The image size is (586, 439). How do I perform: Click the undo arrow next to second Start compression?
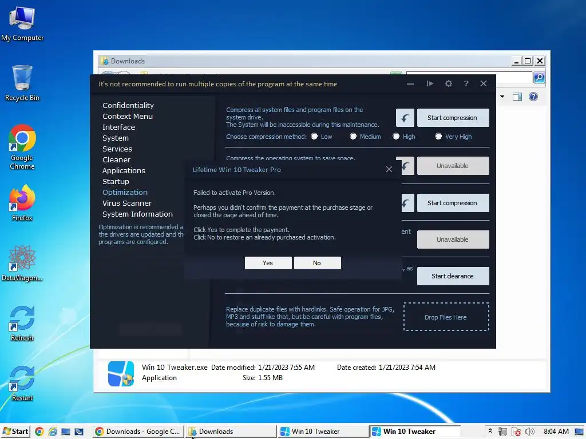pyautogui.click(x=407, y=203)
